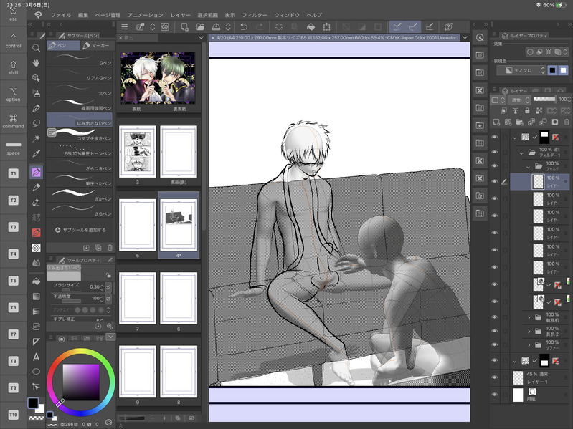This screenshot has width=573, height=429.
Task: Click the lock layer icon
Action: pos(527,110)
